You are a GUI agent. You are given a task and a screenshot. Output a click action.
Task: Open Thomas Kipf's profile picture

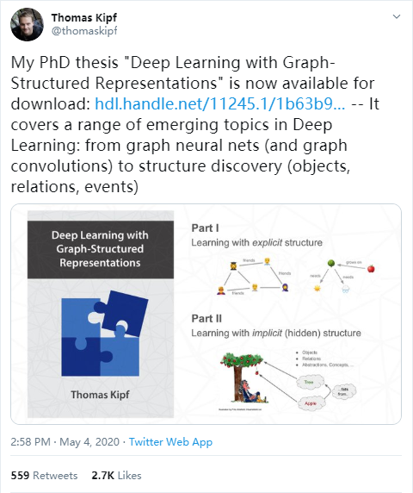point(27,24)
